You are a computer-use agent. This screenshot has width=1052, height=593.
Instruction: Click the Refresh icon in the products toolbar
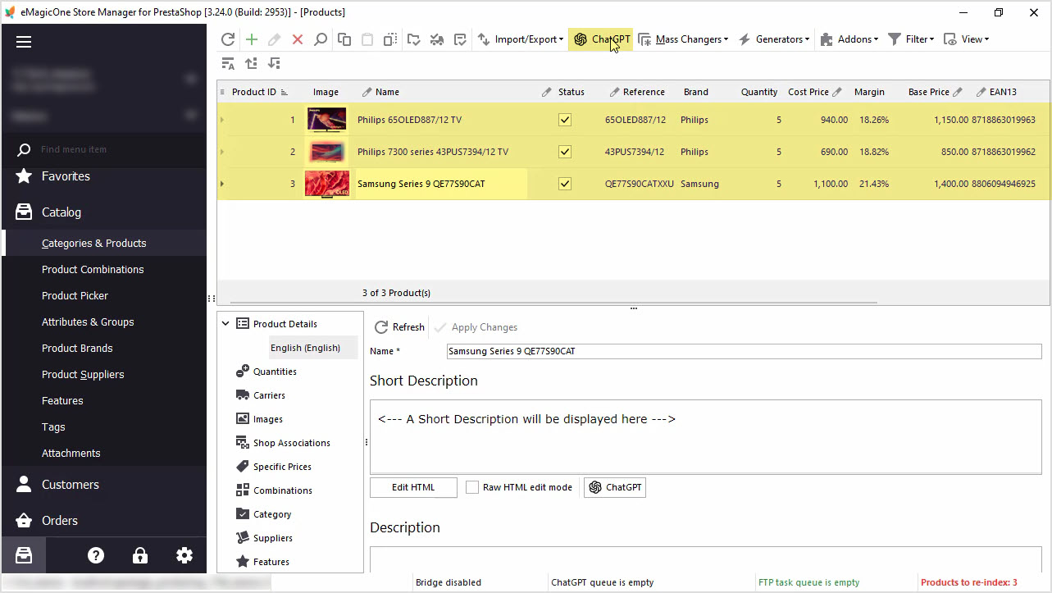[228, 39]
